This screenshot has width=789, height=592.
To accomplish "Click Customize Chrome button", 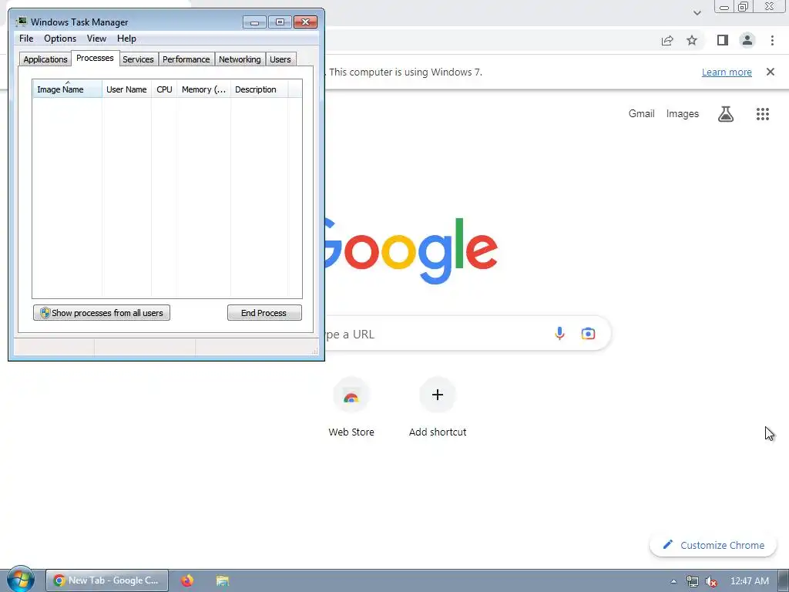I will (x=713, y=545).
